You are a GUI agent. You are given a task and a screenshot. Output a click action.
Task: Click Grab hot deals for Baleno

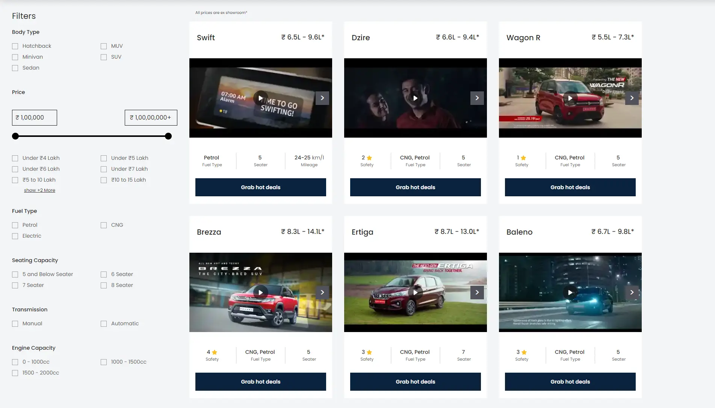tap(570, 382)
